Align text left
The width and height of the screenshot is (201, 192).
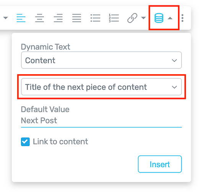(x=21, y=18)
